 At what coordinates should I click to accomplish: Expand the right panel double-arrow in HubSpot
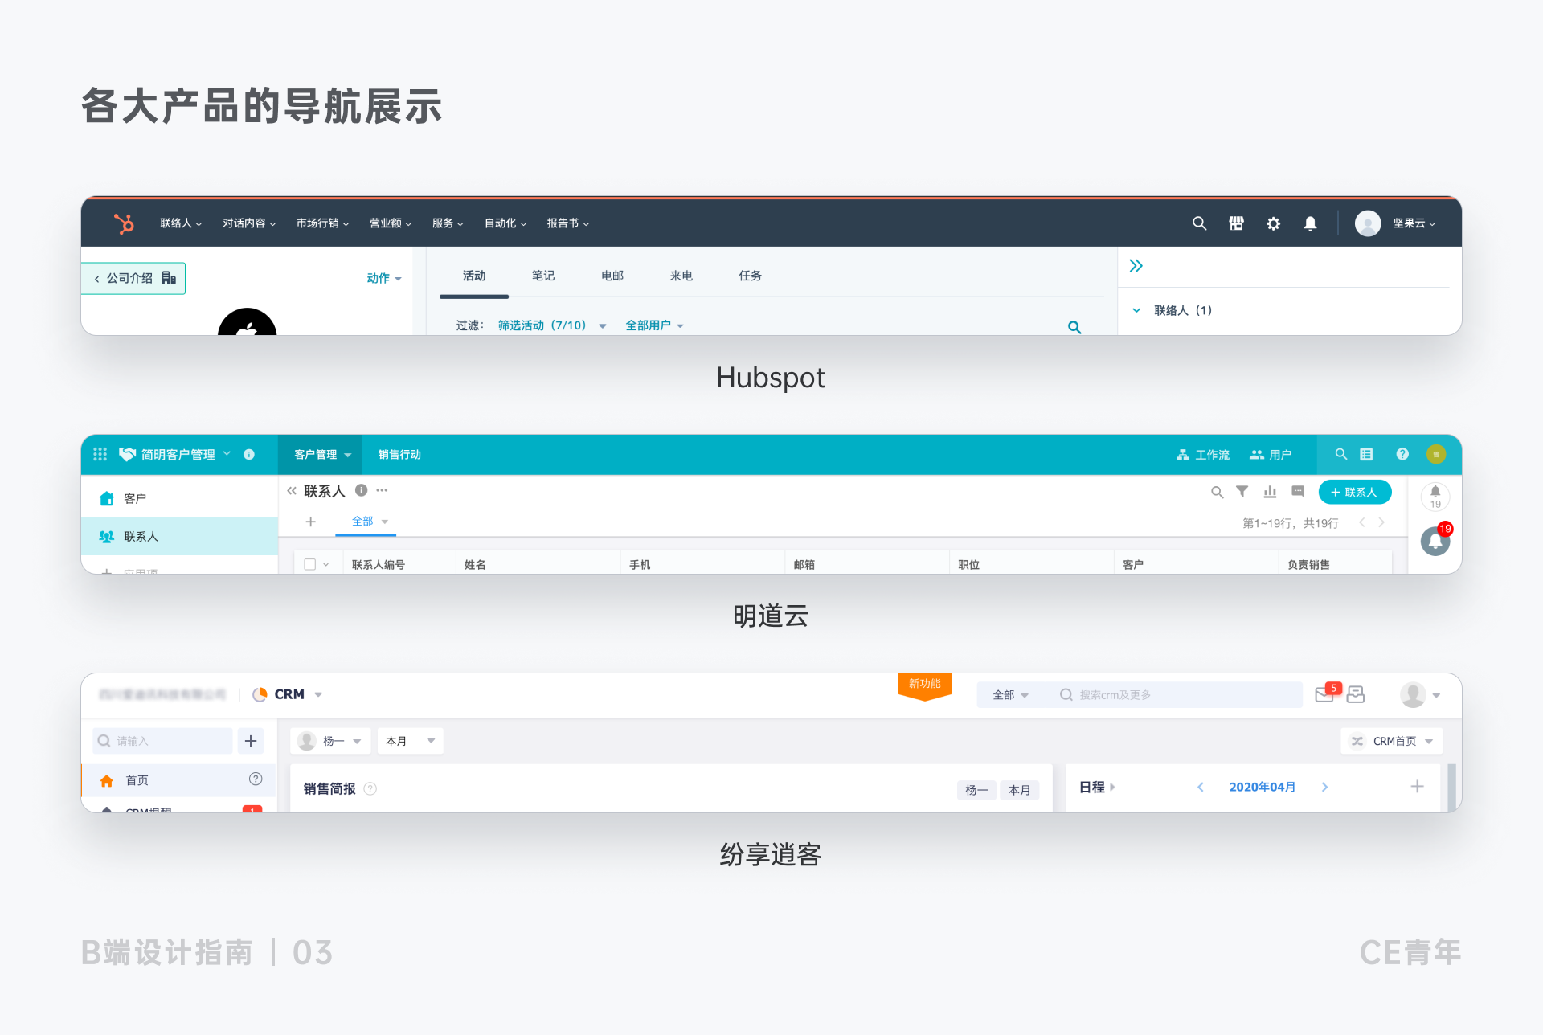(1136, 266)
